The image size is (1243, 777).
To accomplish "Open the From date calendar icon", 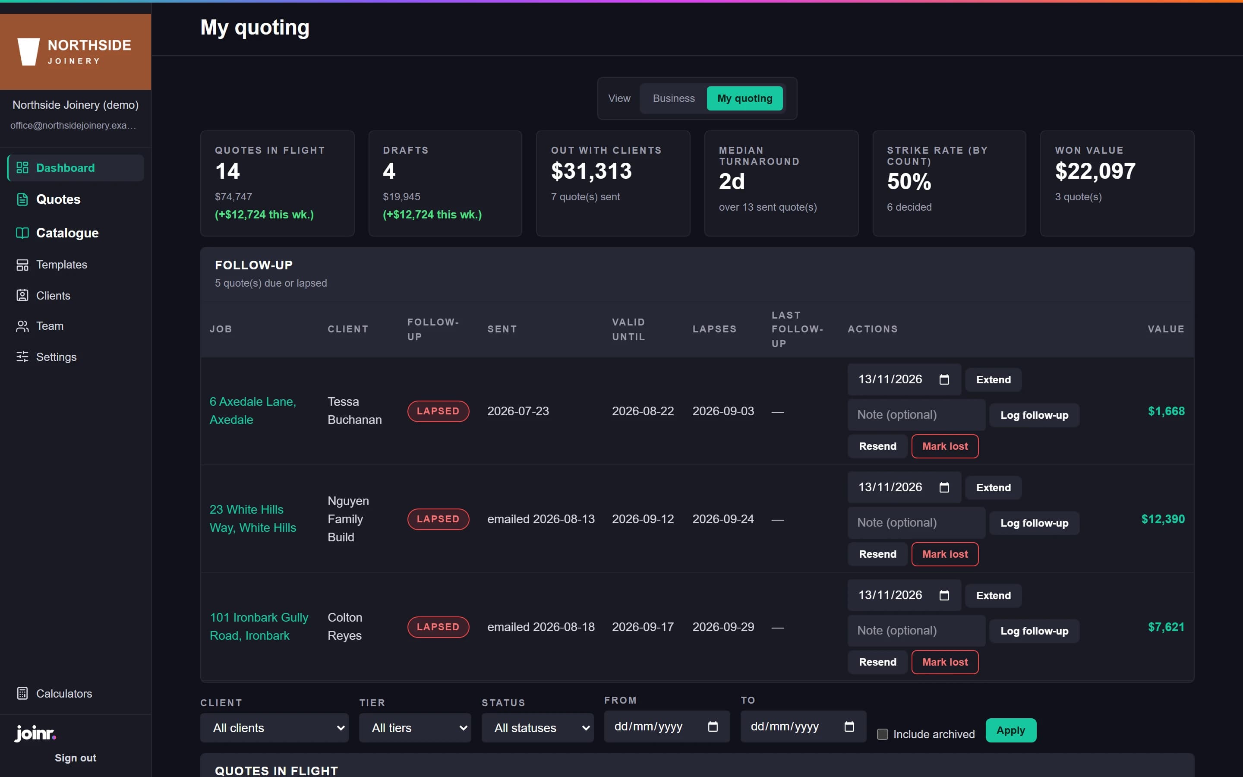I will click(x=713, y=726).
